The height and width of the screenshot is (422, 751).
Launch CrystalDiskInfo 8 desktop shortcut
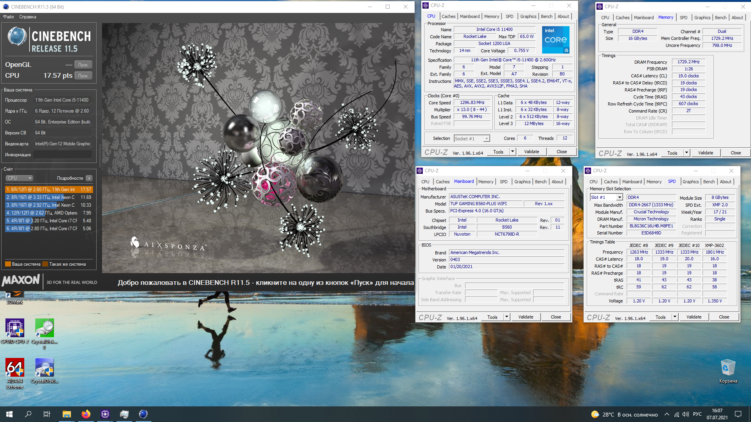click(44, 333)
